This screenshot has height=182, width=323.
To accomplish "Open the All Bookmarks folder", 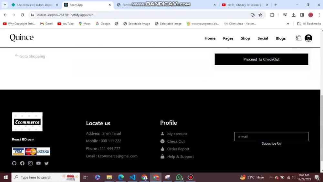I will coord(309,24).
